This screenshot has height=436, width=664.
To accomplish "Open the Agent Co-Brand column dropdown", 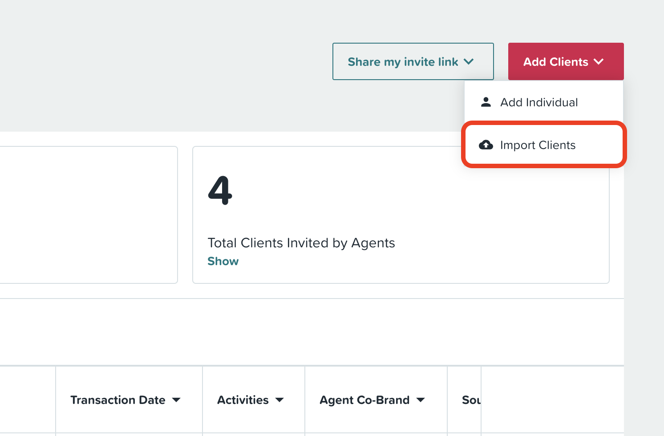I will click(372, 400).
